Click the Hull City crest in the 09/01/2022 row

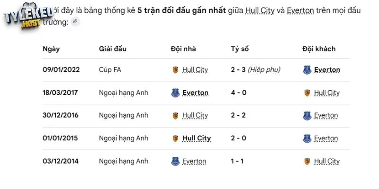(175, 70)
